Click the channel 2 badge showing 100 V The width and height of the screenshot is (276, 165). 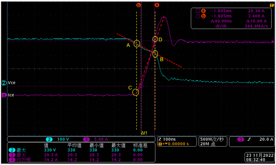coord(57,139)
